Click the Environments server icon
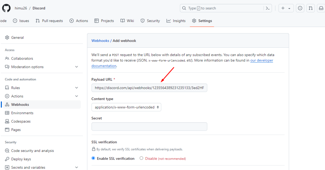Image resolution: width=325 pixels, height=170 pixels. pyautogui.click(x=7, y=113)
